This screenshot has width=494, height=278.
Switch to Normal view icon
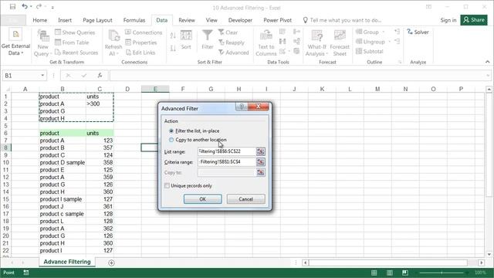[x=374, y=273]
